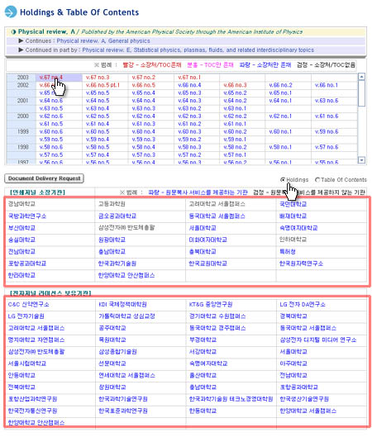Select the Holdings radio button

283,180
